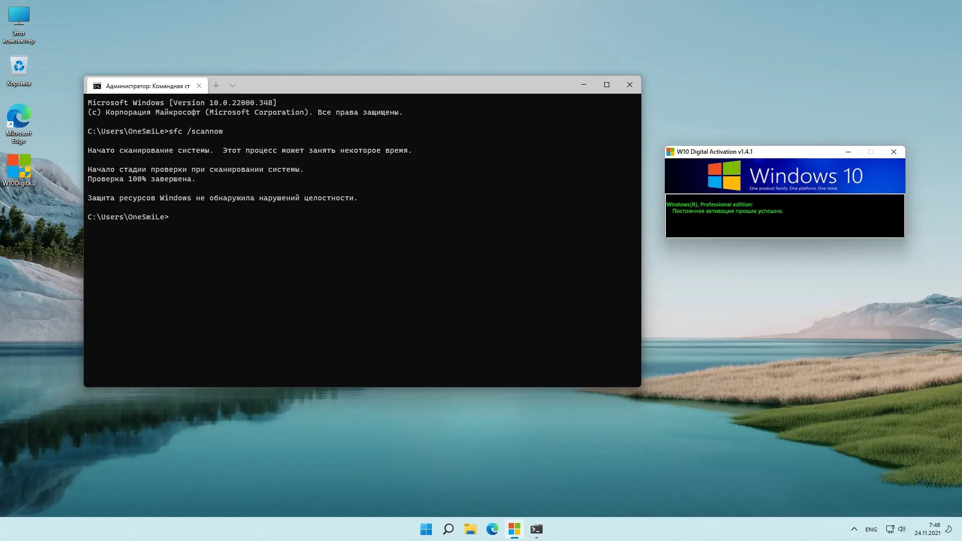
Task: Click the Windows Start button
Action: click(426, 529)
